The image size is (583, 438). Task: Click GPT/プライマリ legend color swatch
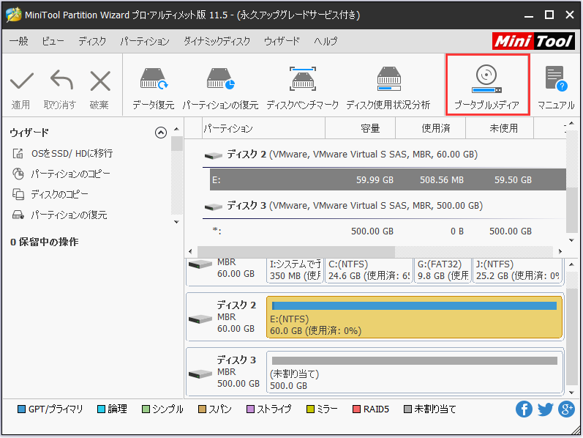pyautogui.click(x=21, y=409)
